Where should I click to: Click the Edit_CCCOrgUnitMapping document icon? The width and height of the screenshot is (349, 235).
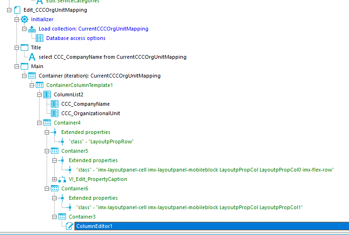click(17, 10)
